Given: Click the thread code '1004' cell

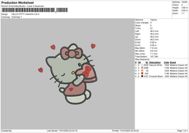Looking at the screenshot, I should 167,65.
